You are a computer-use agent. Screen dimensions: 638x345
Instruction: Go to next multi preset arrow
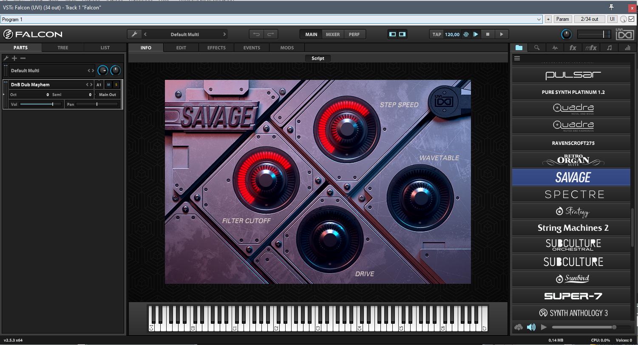(224, 34)
